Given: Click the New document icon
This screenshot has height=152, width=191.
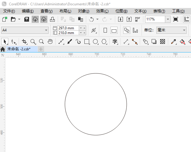Looking at the screenshot, I should pyautogui.click(x=5, y=19).
